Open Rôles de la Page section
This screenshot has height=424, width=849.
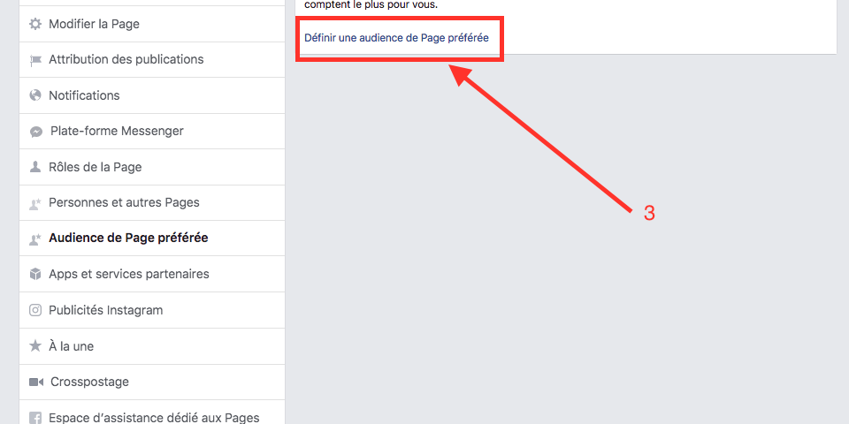coord(152,167)
